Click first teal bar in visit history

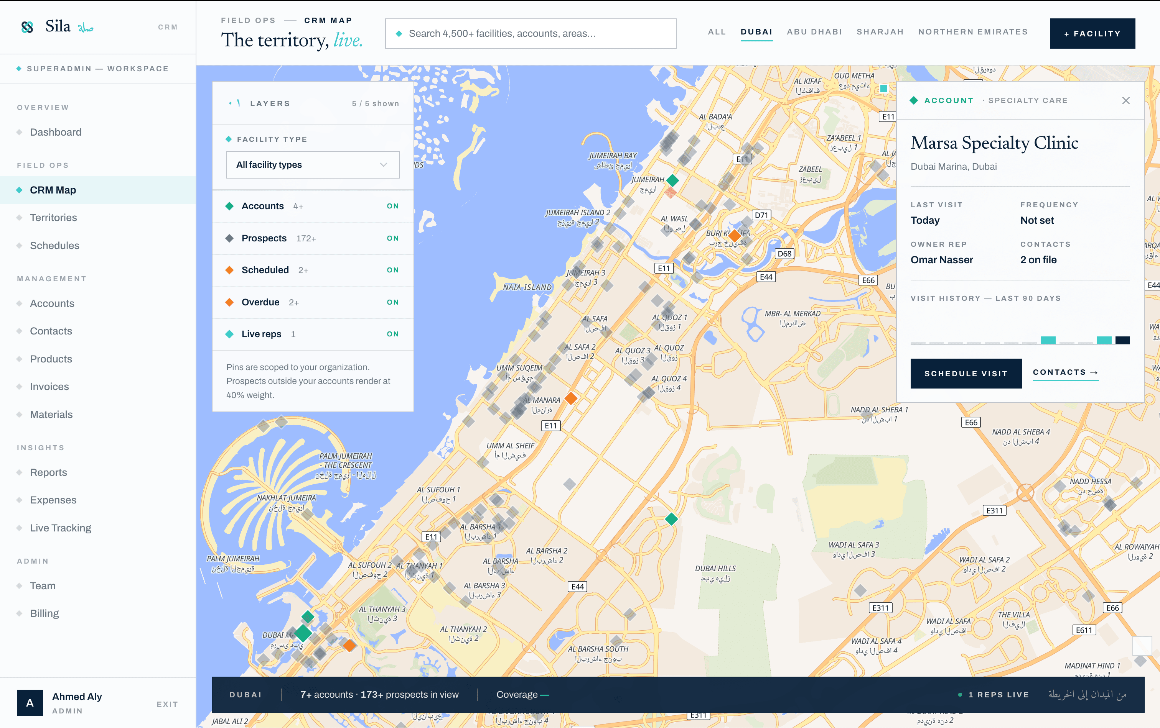[1048, 340]
